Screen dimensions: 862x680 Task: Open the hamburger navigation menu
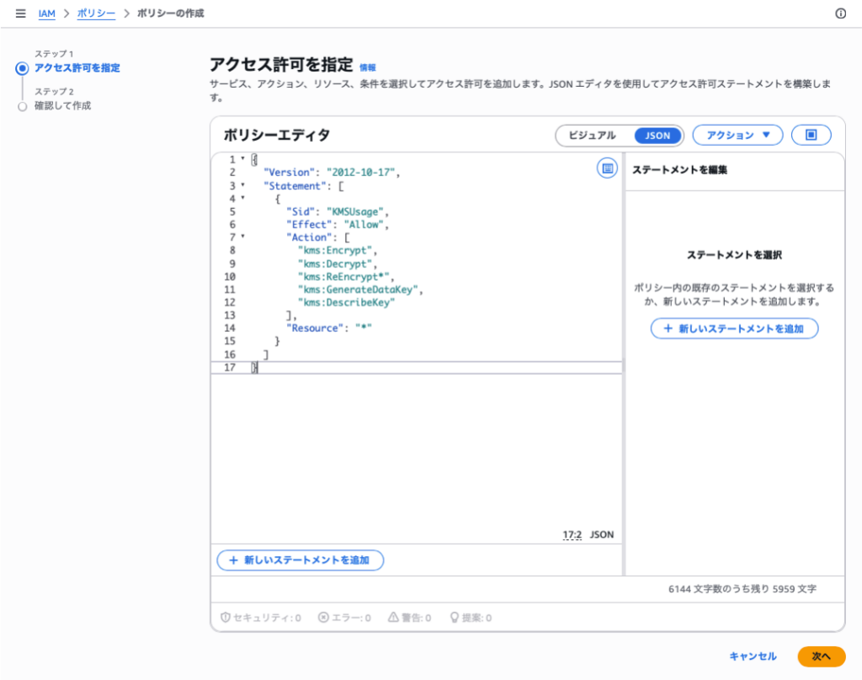pyautogui.click(x=20, y=13)
